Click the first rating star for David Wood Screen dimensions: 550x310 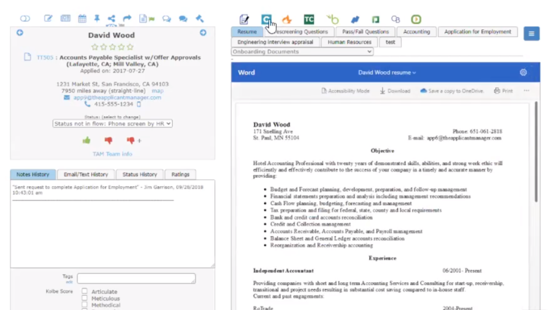point(95,47)
